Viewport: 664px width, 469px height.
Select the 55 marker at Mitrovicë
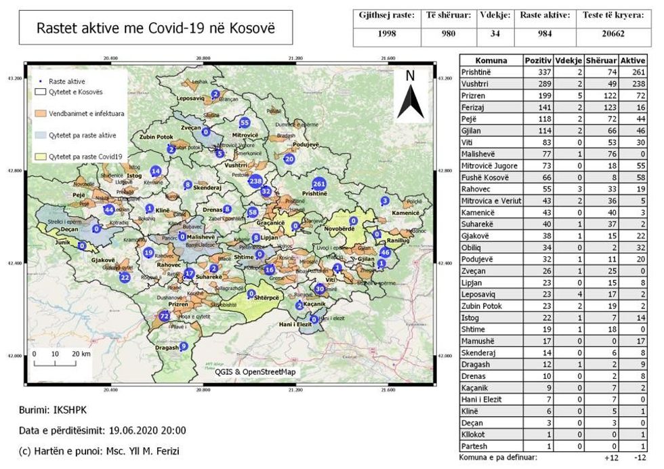[245, 123]
